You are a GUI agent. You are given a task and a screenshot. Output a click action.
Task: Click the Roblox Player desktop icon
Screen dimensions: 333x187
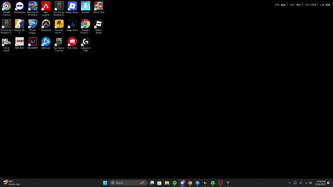coord(72,8)
